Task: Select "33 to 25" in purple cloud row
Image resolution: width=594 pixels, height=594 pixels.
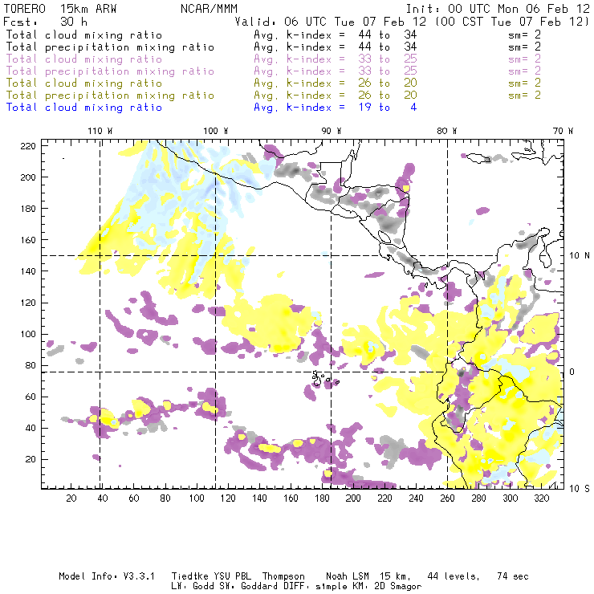Action: click(388, 59)
